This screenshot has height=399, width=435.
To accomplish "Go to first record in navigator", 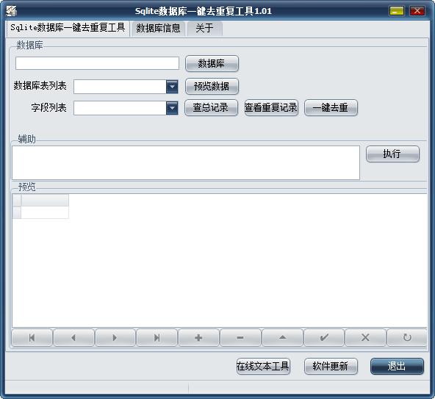I will tap(32, 337).
